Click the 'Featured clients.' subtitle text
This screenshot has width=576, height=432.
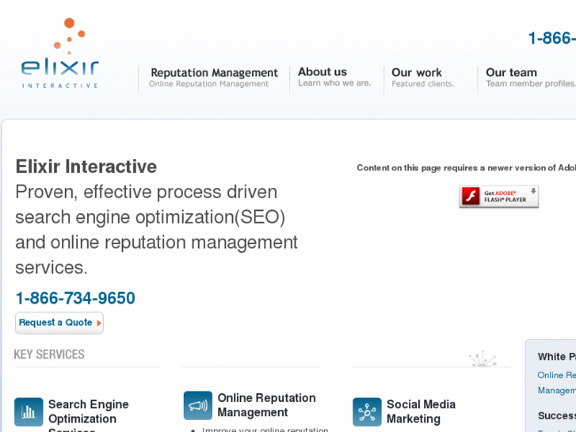[x=423, y=84]
